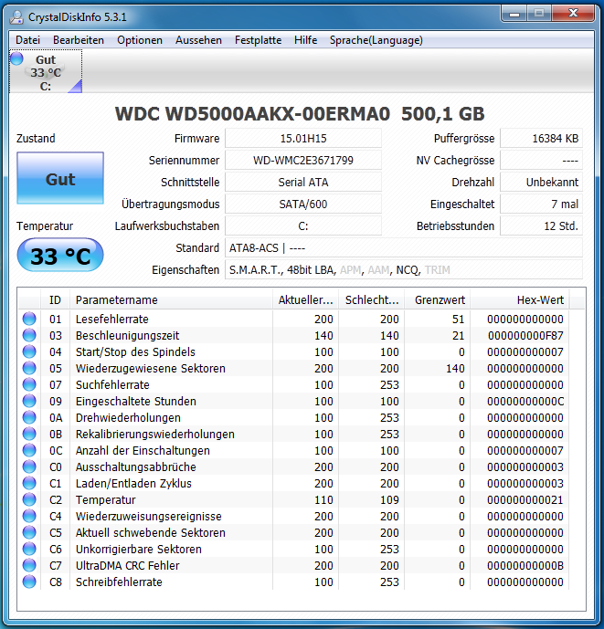The image size is (604, 629).
Task: Click status orb in the C2 Temperatur row
Action: coord(29,500)
